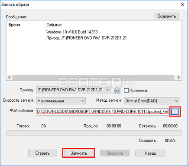Click the horizontal scrollbar track in log

tap(93, 77)
